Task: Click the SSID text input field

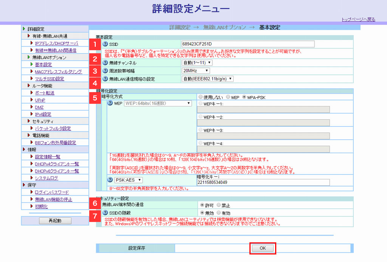Action: pyautogui.click(x=248, y=44)
